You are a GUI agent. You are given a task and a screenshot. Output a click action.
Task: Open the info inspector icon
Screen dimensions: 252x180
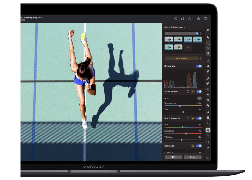click(x=176, y=19)
